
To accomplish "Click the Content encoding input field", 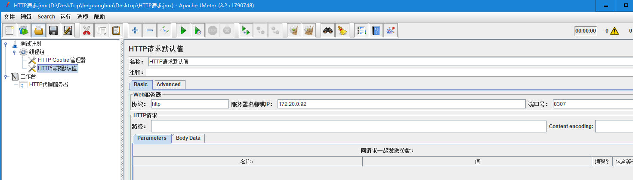I will tap(614, 126).
